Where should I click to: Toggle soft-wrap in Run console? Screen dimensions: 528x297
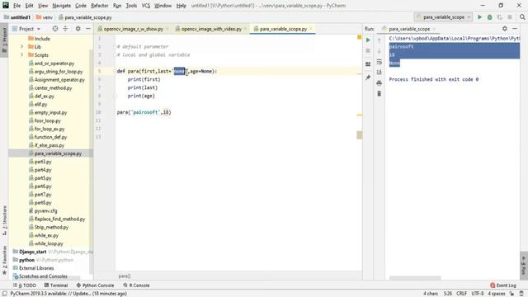coord(379,62)
